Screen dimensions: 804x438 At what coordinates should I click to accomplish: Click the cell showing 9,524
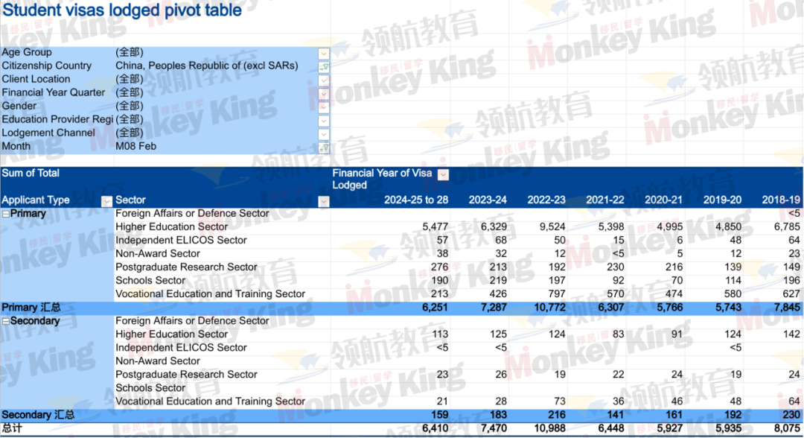[x=552, y=226]
